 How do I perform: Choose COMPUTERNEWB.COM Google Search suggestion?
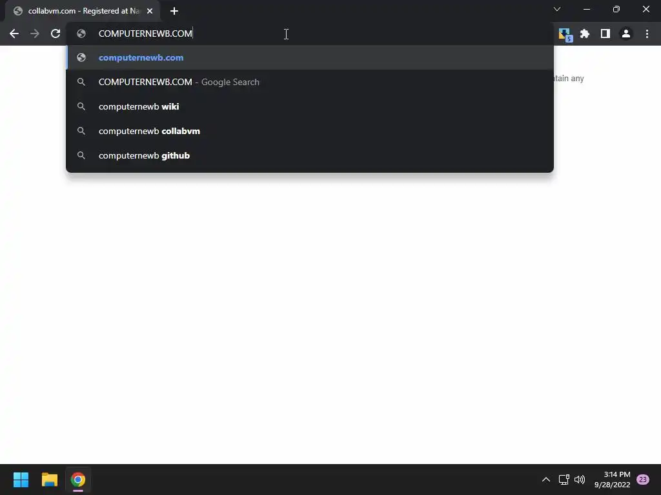pos(310,82)
